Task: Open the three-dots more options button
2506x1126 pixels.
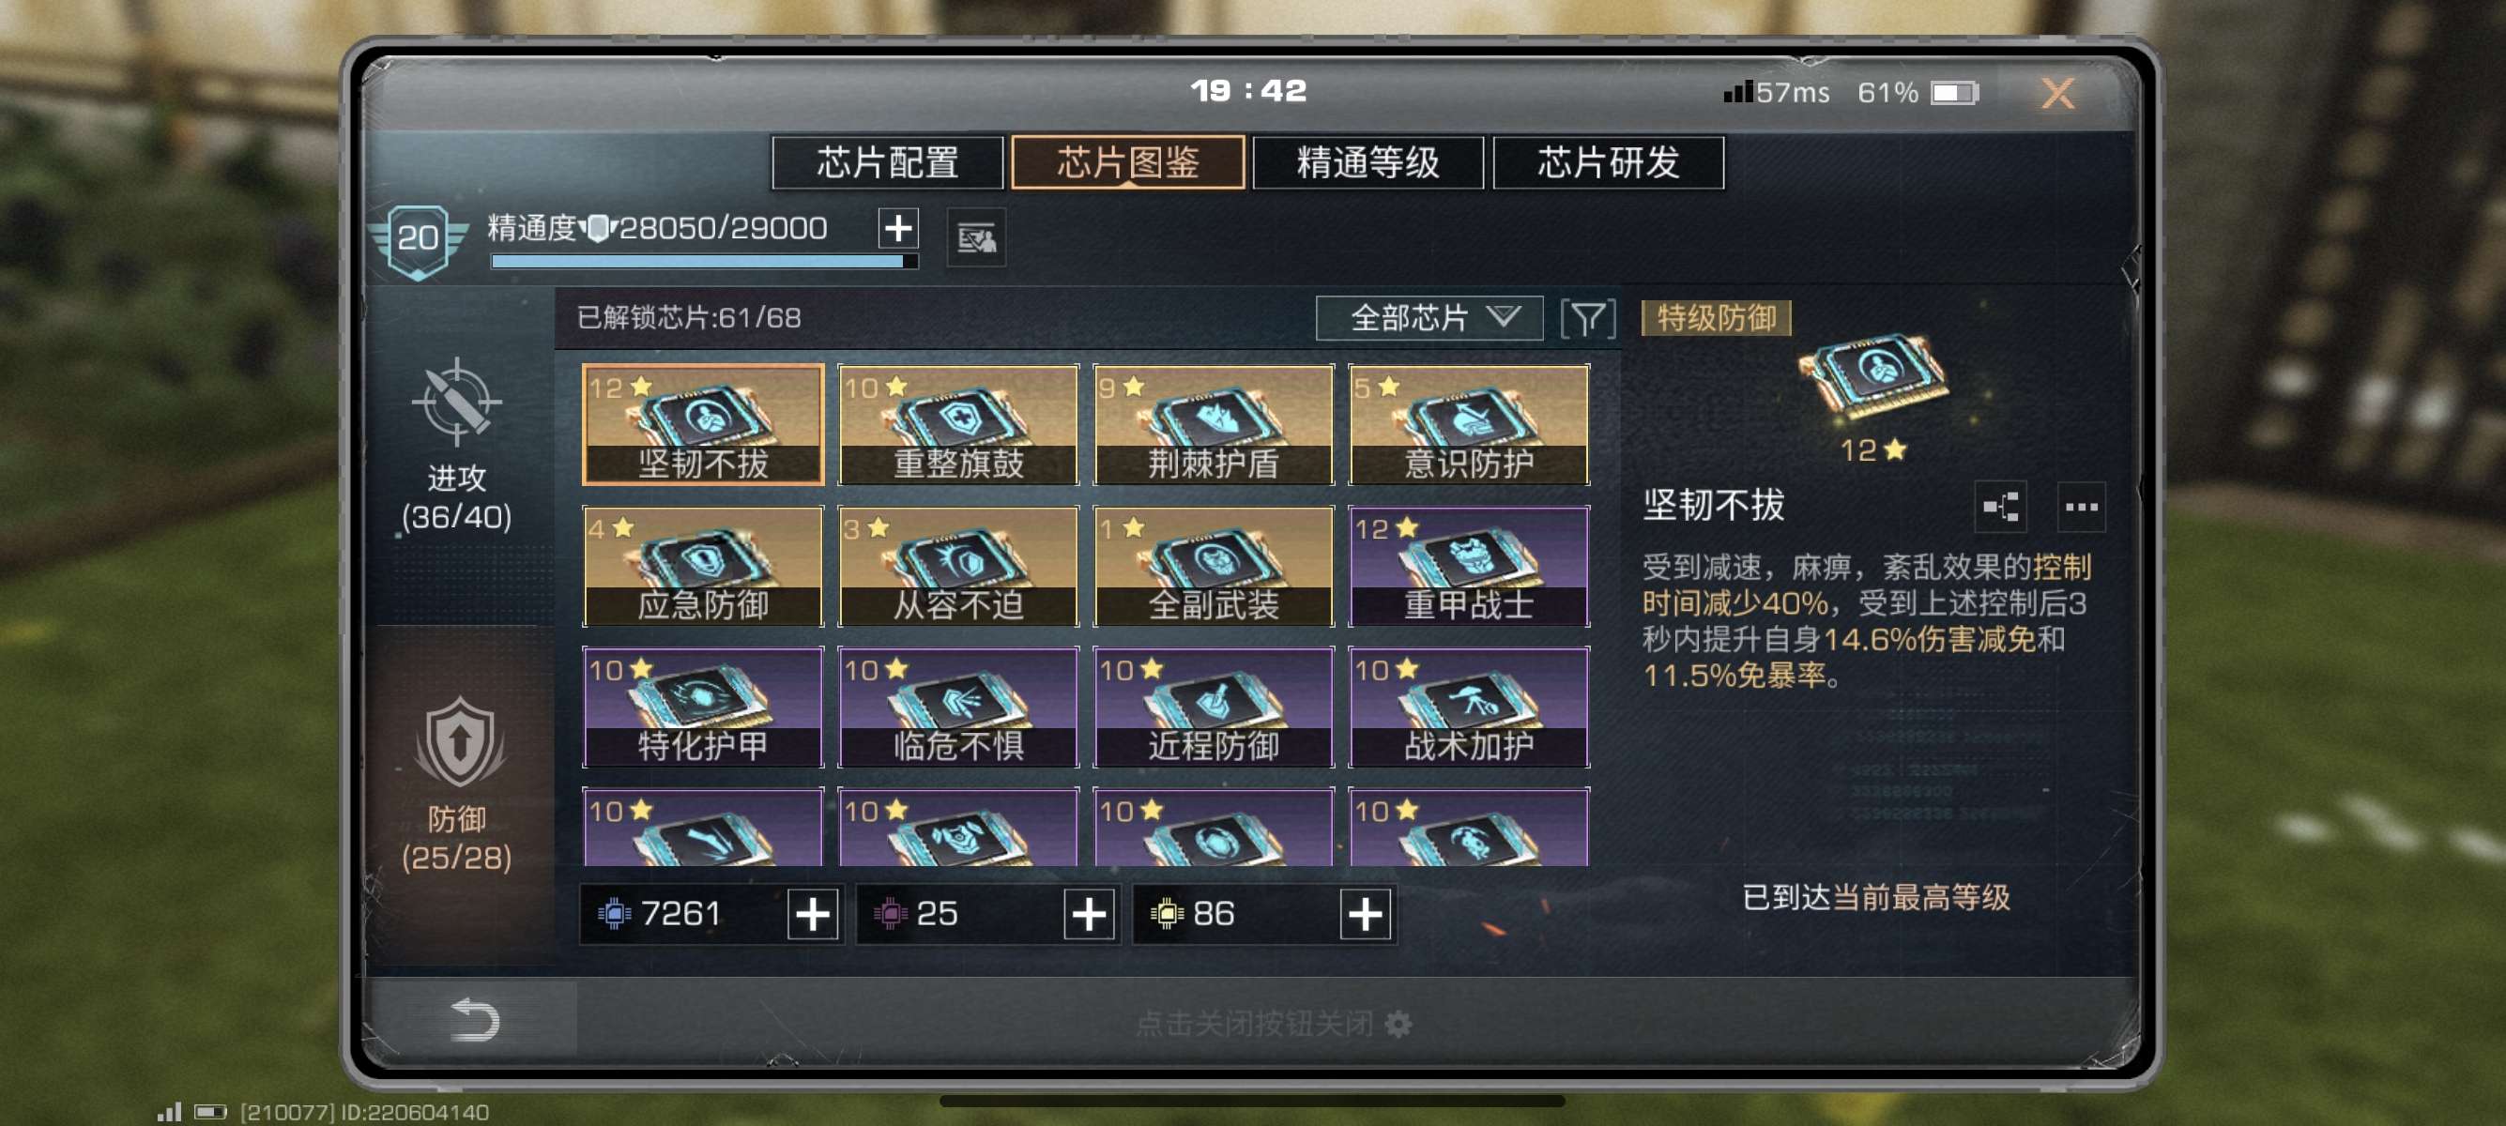Action: click(x=2081, y=507)
